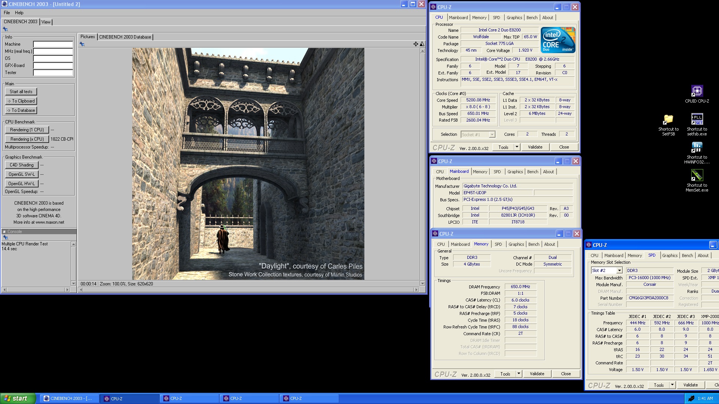Click the 5200.08 MHz Core Speed value
Viewport: 719px width, 404px height.
pos(478,100)
